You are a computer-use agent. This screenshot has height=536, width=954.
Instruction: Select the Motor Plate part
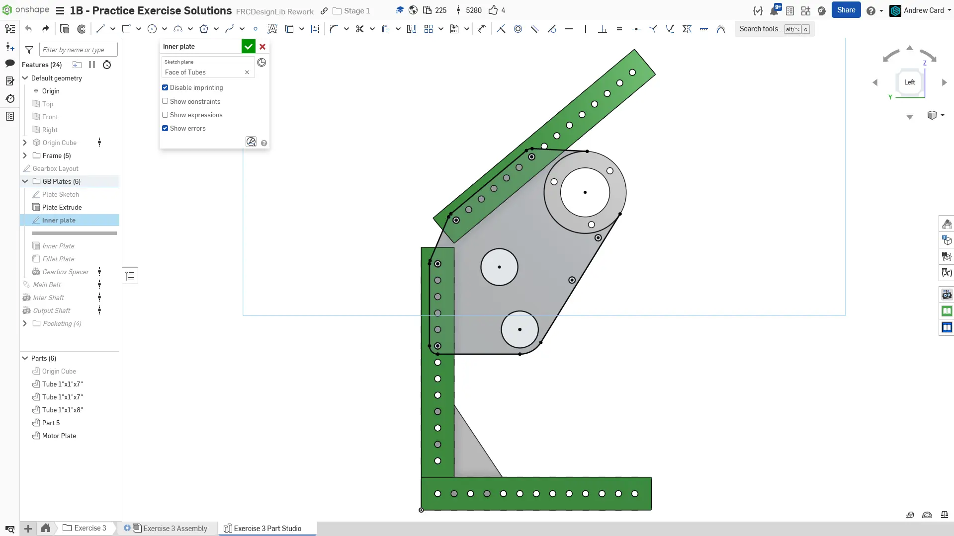point(59,436)
